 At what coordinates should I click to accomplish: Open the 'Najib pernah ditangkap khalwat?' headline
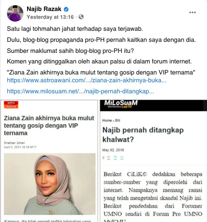143,135
